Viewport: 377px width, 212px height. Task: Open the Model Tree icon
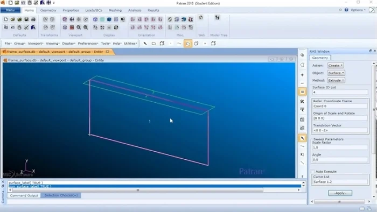[x=218, y=18]
